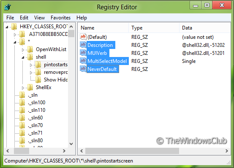Click the Description value's ab icon
234x168 pixels.
(83, 45)
